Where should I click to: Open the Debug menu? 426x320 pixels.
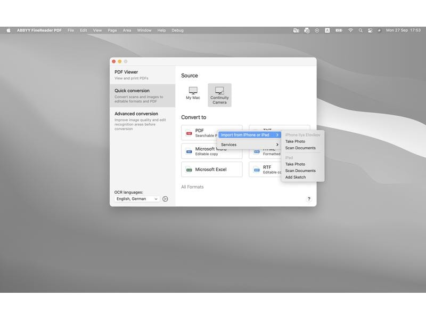click(x=177, y=30)
